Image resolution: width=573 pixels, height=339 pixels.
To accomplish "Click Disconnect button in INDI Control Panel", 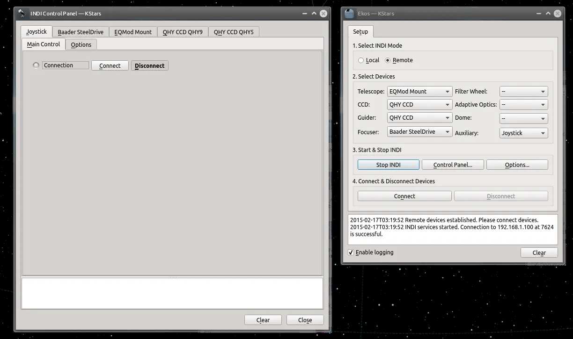I will [x=150, y=66].
